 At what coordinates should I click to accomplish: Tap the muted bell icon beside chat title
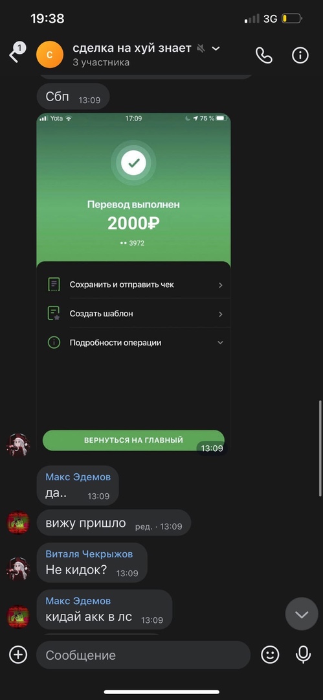tap(201, 48)
